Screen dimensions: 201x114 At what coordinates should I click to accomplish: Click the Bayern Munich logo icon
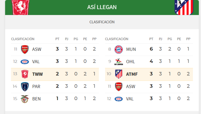pos(119,49)
